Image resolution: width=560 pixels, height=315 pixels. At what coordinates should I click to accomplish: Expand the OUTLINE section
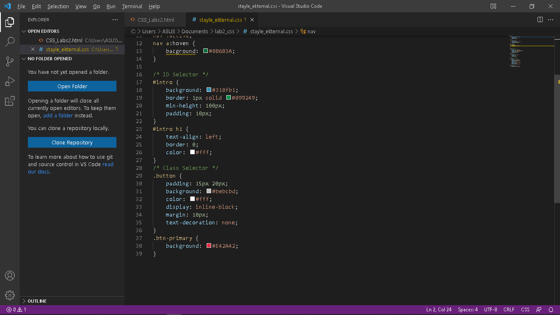(x=23, y=301)
